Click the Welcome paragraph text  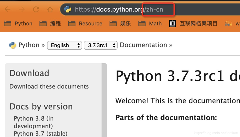[x=178, y=101]
